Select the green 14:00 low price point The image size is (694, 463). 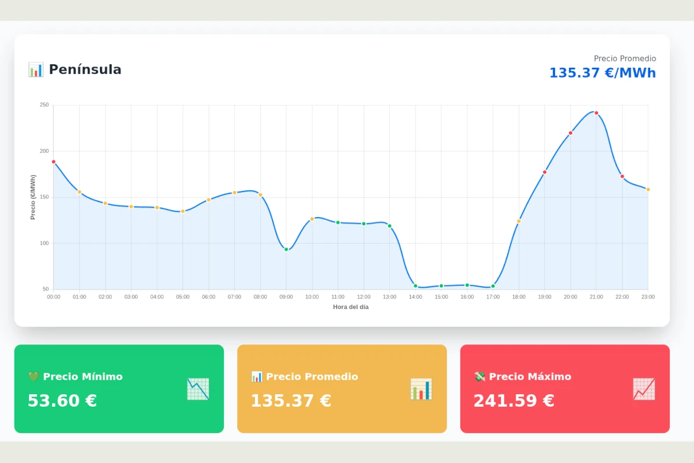pos(415,286)
